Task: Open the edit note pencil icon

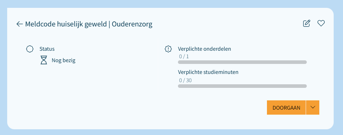Action: [306, 23]
